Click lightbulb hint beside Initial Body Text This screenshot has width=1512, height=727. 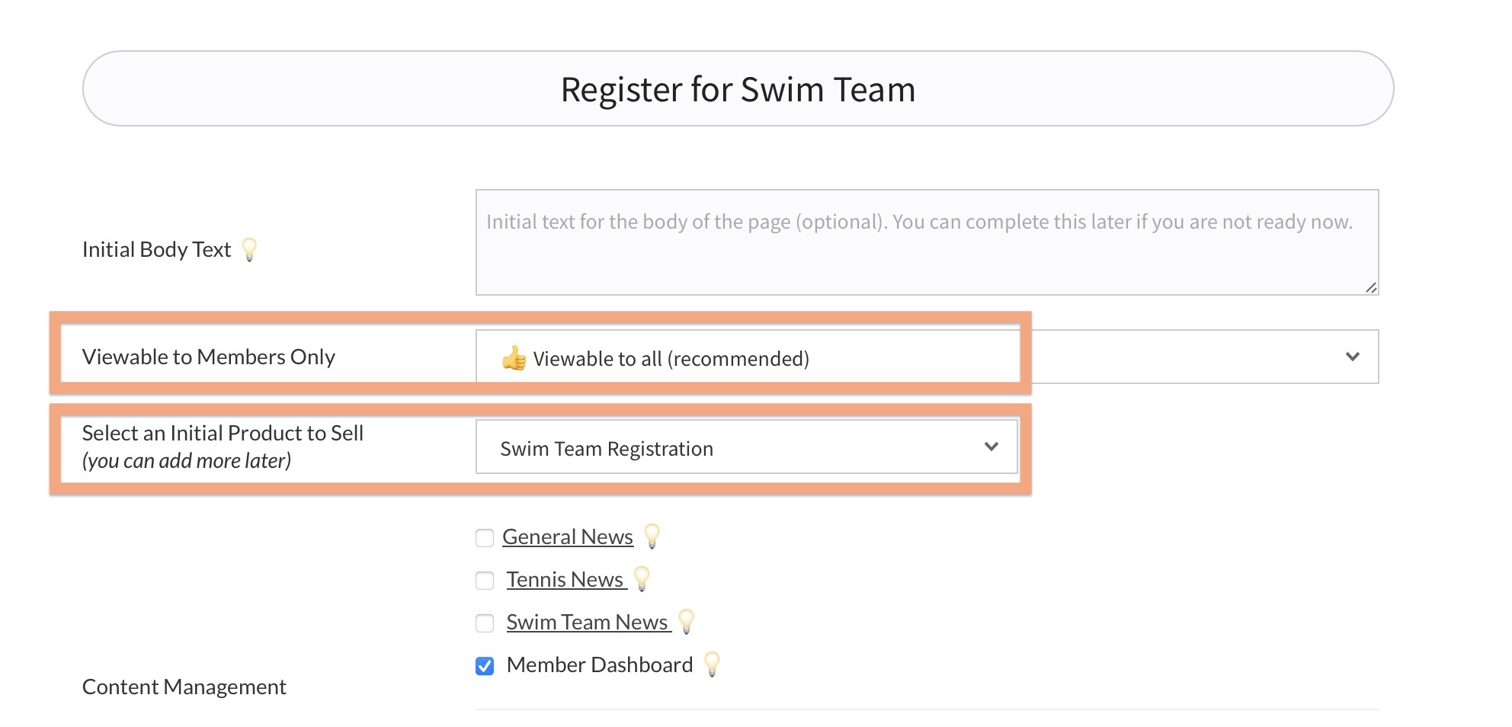click(249, 250)
